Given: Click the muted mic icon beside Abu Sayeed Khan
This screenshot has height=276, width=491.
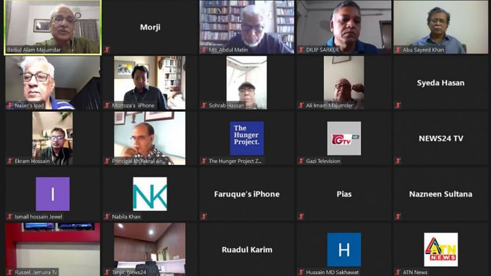Looking at the screenshot, I should 399,50.
